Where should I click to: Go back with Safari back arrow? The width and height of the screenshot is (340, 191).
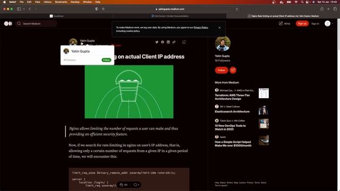click(x=30, y=9)
